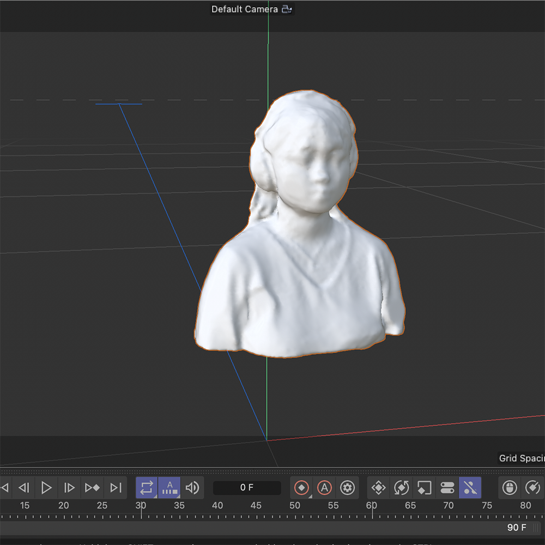The height and width of the screenshot is (545, 545).
Task: Jump to the end of the animation
Action: [x=114, y=488]
